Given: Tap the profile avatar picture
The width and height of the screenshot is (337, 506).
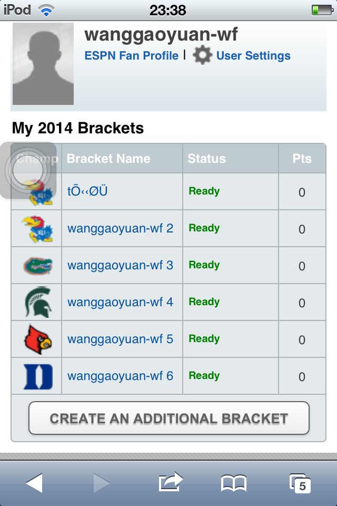Looking at the screenshot, I should pyautogui.click(x=43, y=64).
